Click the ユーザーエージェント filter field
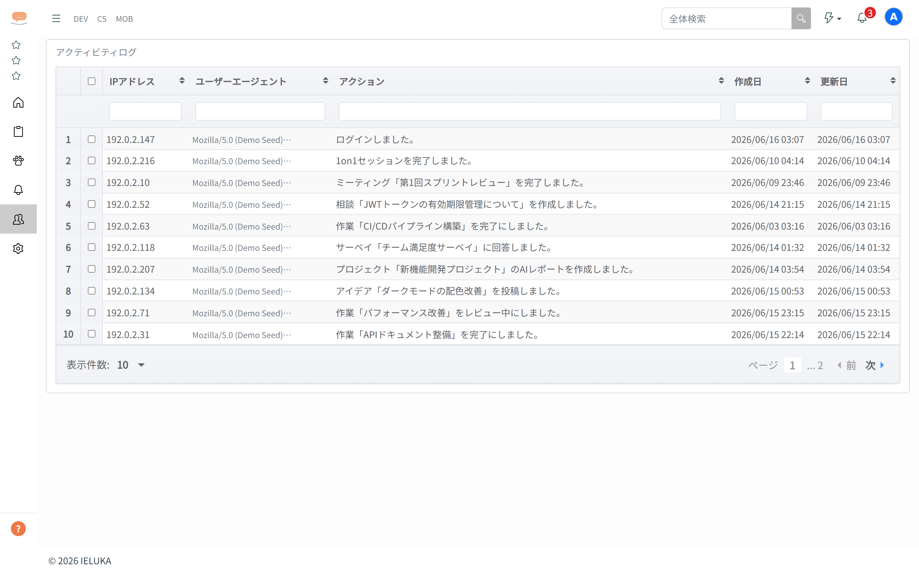 [x=260, y=111]
